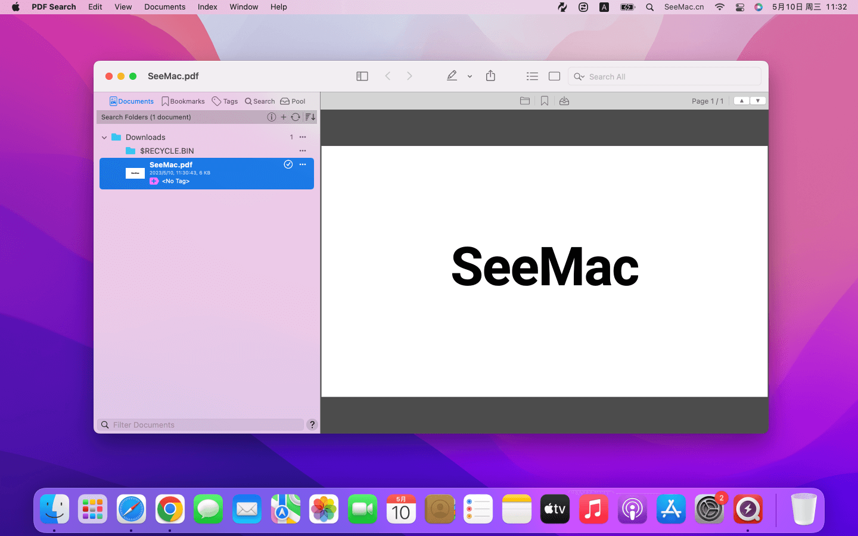858x536 pixels.
Task: Switch to list view icon
Action: point(532,76)
